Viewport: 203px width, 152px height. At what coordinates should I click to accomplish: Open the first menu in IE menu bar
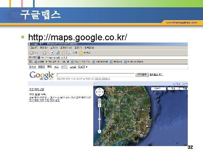(34, 48)
